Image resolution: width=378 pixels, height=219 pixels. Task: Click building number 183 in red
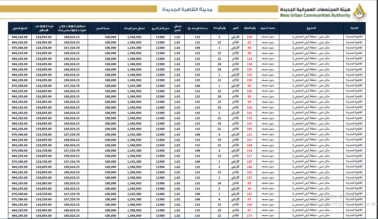pyautogui.click(x=249, y=129)
